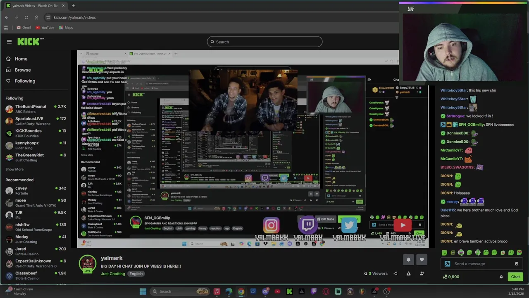The image size is (529, 298).
Task: Open Chrome from taskbar
Action: [x=241, y=291]
